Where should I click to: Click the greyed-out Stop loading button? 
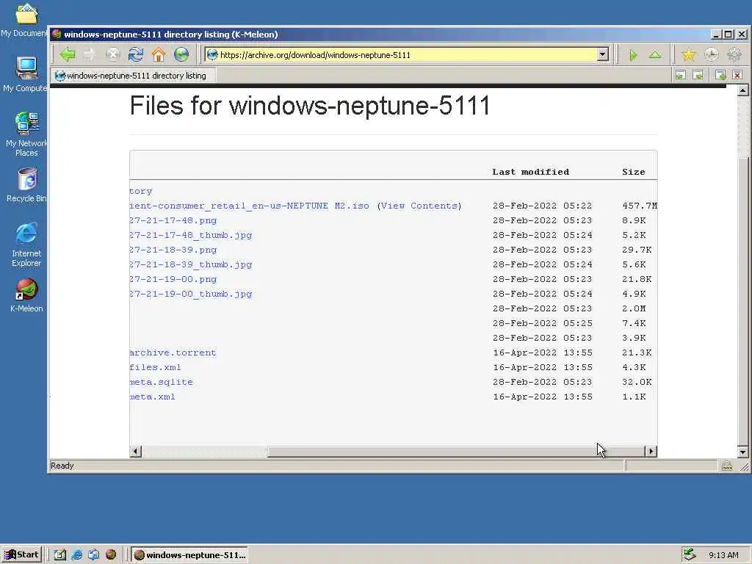[x=112, y=54]
